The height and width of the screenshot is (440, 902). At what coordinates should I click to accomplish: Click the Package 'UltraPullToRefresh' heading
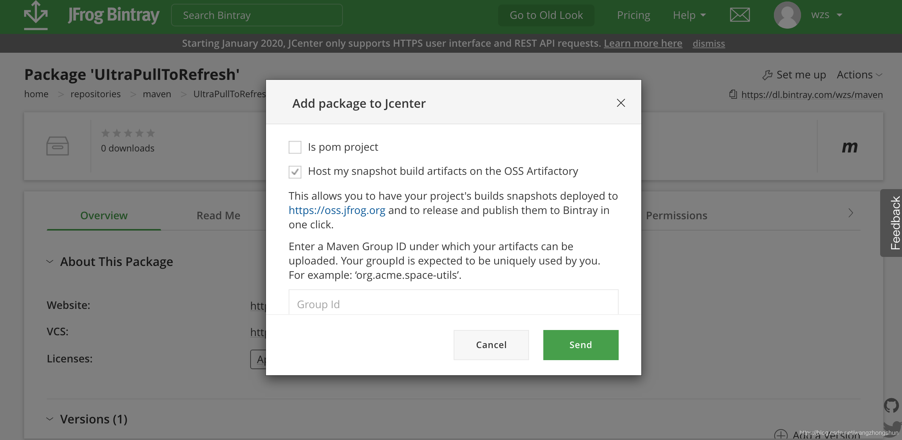(x=132, y=74)
